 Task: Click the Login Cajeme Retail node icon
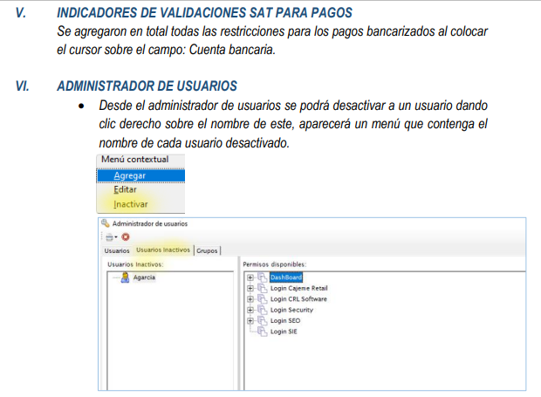[x=263, y=288]
